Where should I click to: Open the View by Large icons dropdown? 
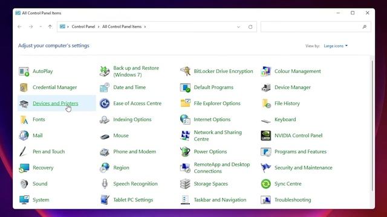(x=336, y=46)
